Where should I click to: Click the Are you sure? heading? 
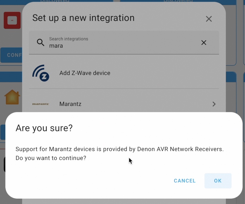[x=44, y=128]
